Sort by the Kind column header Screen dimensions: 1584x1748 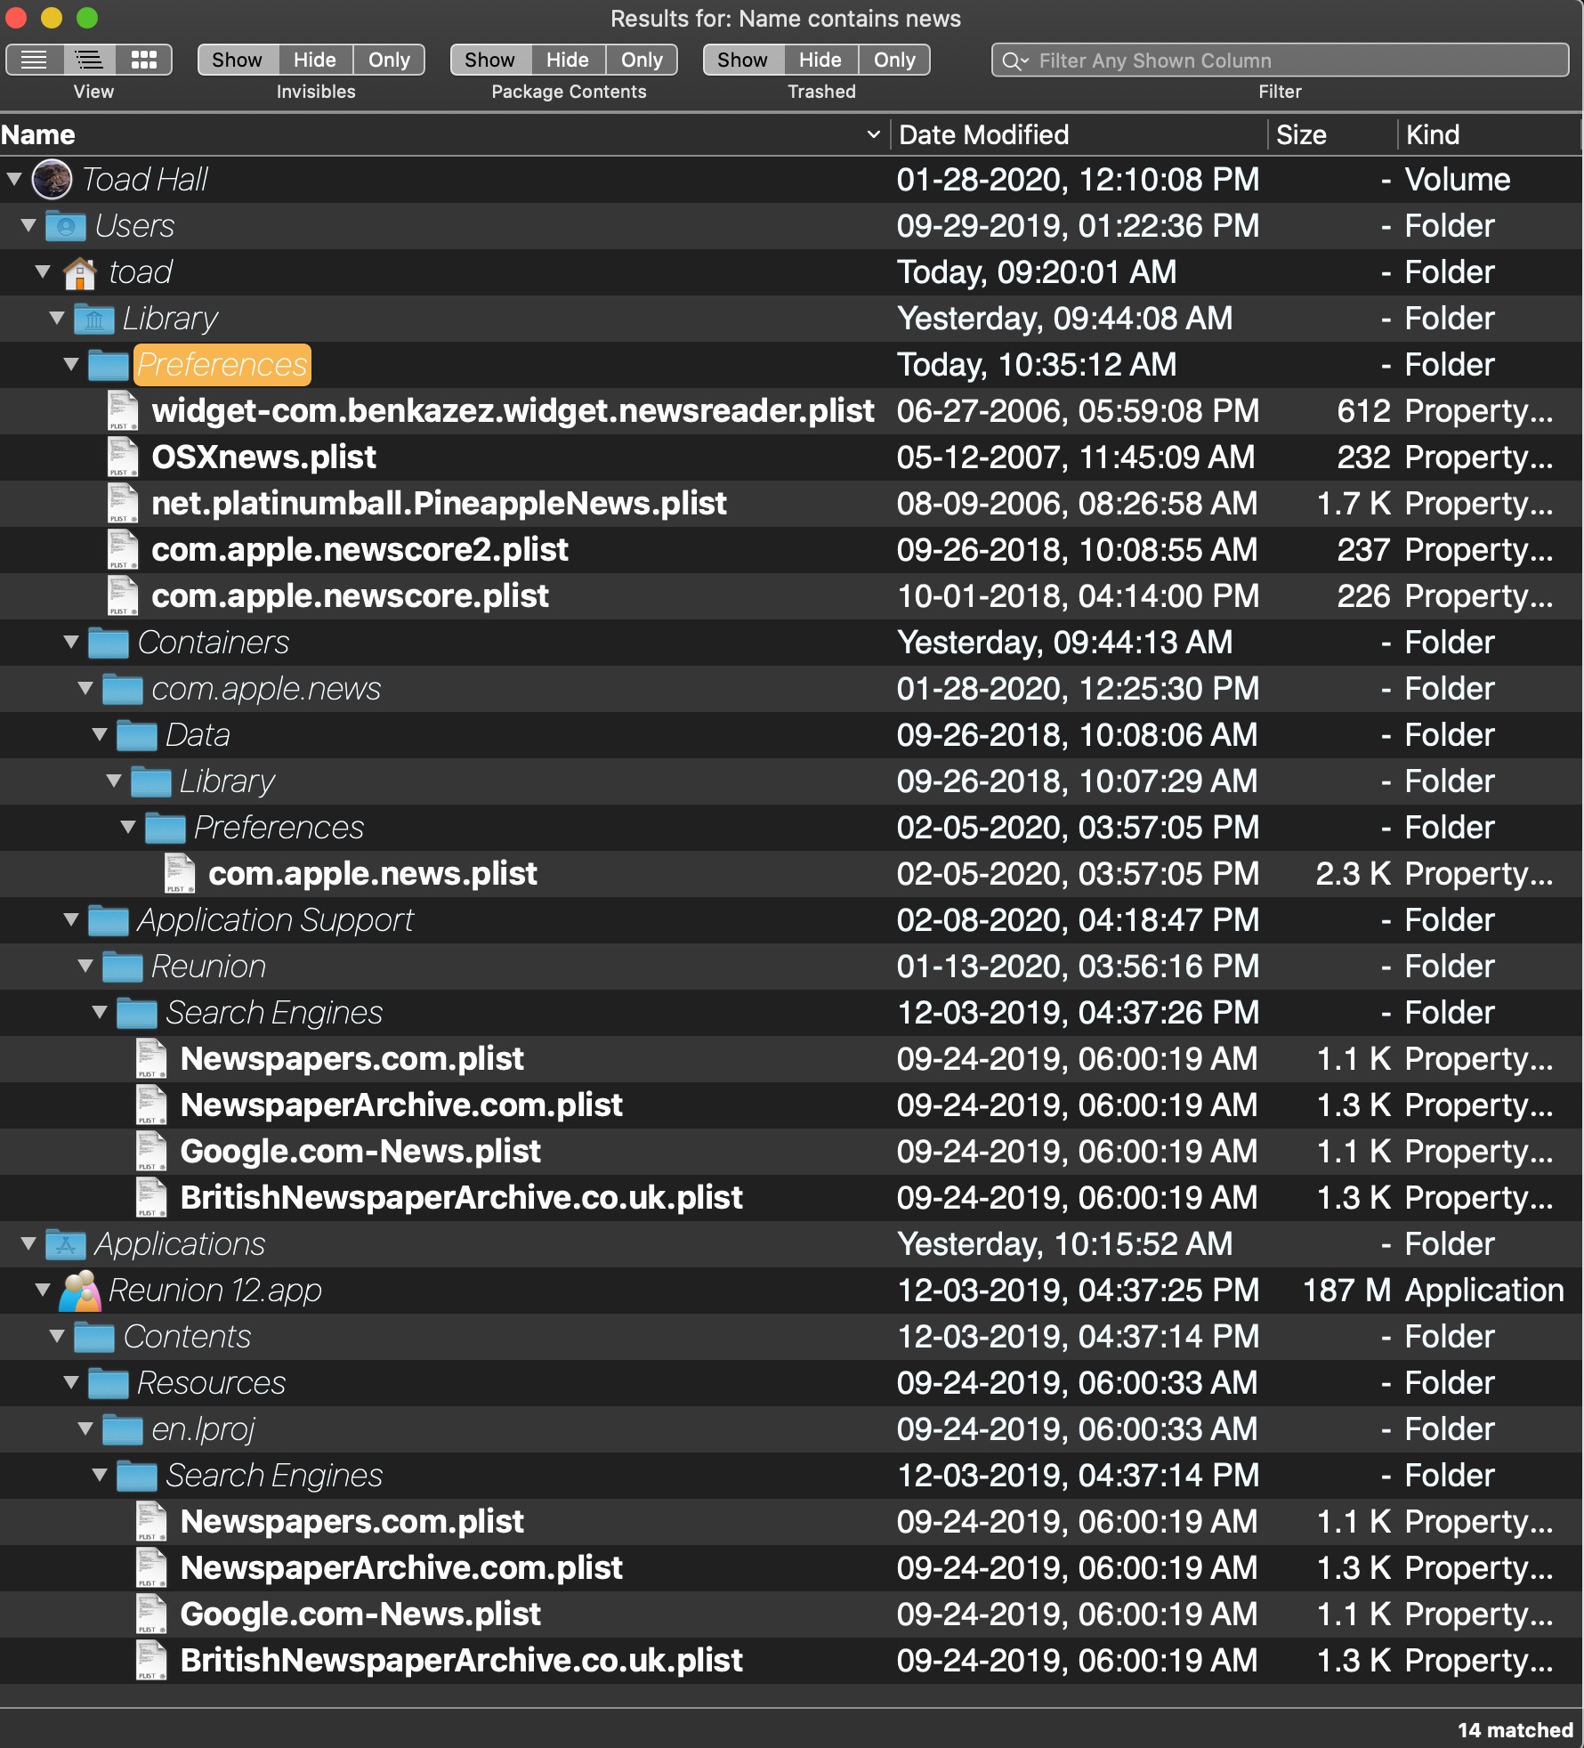point(1490,134)
